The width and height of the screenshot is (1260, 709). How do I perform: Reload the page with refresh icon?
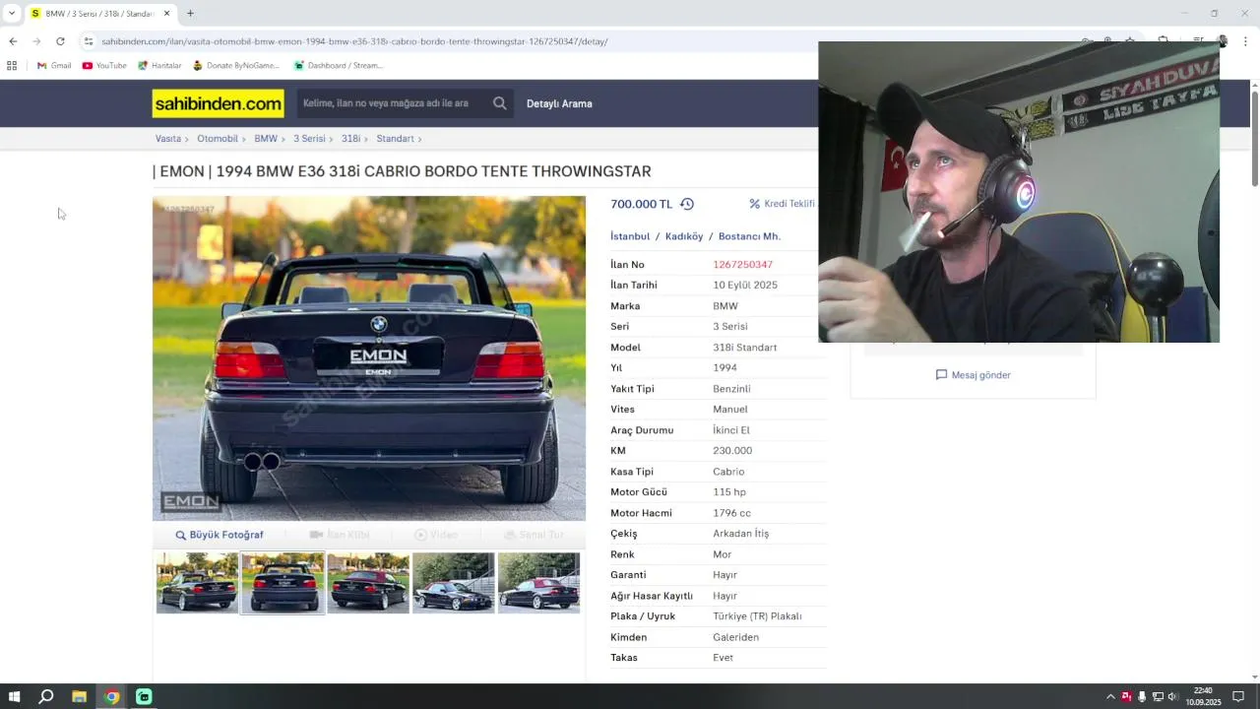pos(60,41)
